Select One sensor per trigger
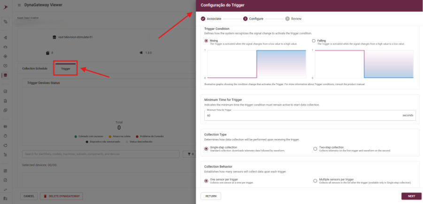Image resolution: width=423 pixels, height=204 pixels. pyautogui.click(x=206, y=181)
